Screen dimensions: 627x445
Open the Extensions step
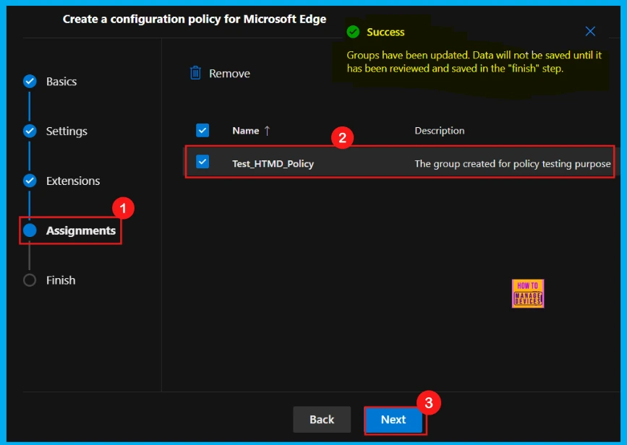point(73,181)
